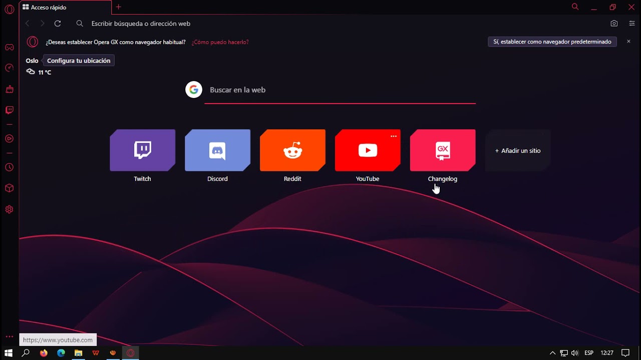The width and height of the screenshot is (641, 360).
Task: Open History clock icon in the sidebar
Action: pos(9,167)
